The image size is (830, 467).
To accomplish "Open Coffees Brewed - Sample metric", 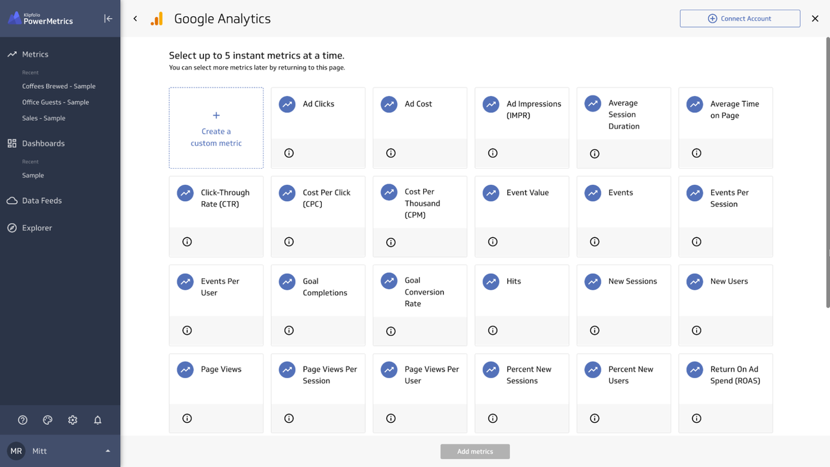I will [x=58, y=86].
